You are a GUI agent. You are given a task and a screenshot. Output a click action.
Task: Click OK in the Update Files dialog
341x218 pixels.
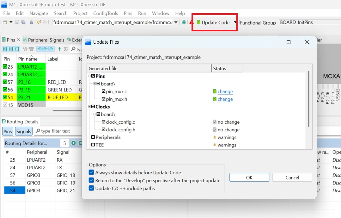[249, 178]
